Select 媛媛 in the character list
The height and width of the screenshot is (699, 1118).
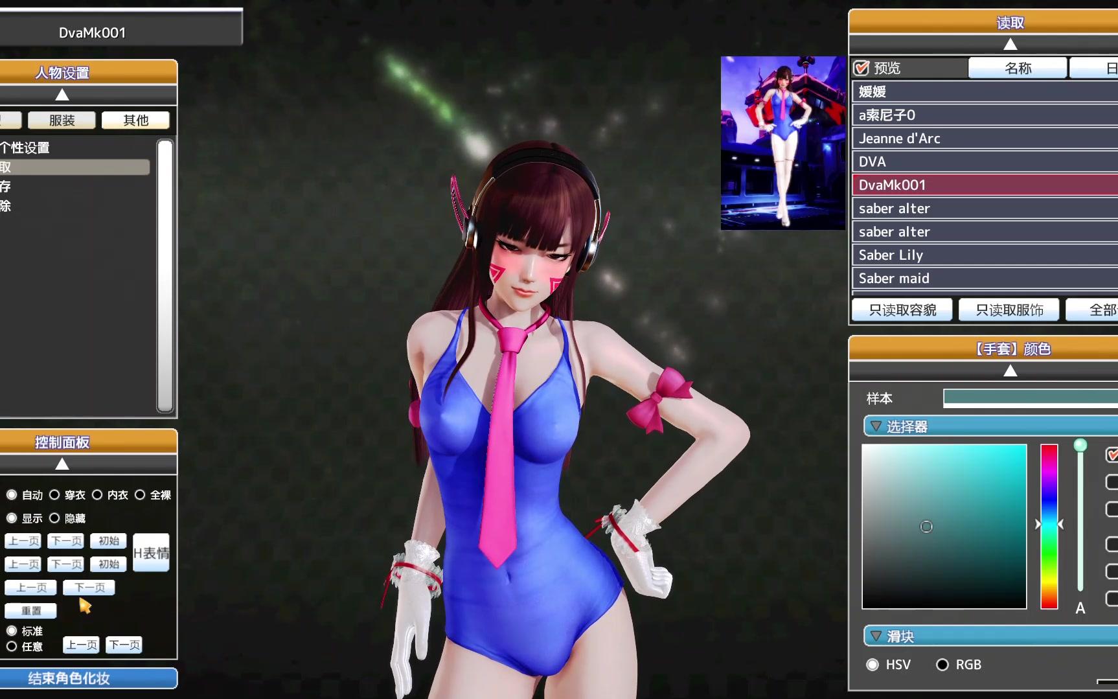coord(985,91)
